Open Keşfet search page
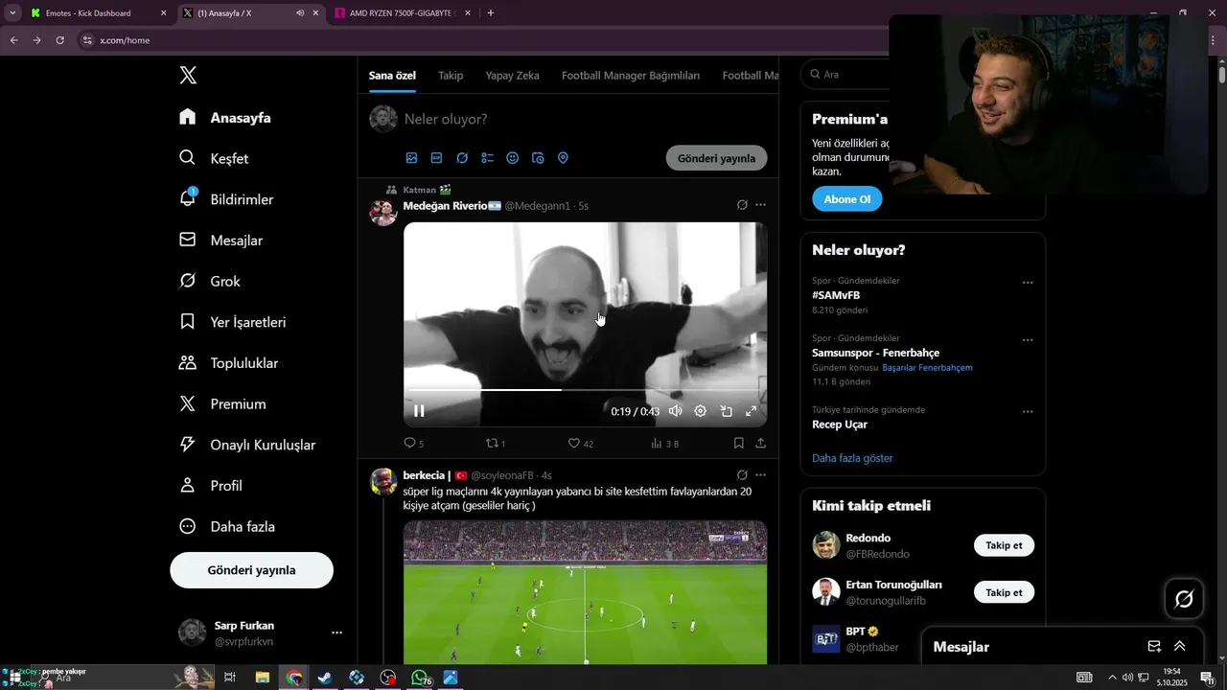The image size is (1227, 690). coord(214,158)
